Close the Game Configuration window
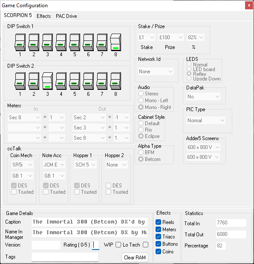This screenshot has width=254, height=264. click(x=249, y=6)
